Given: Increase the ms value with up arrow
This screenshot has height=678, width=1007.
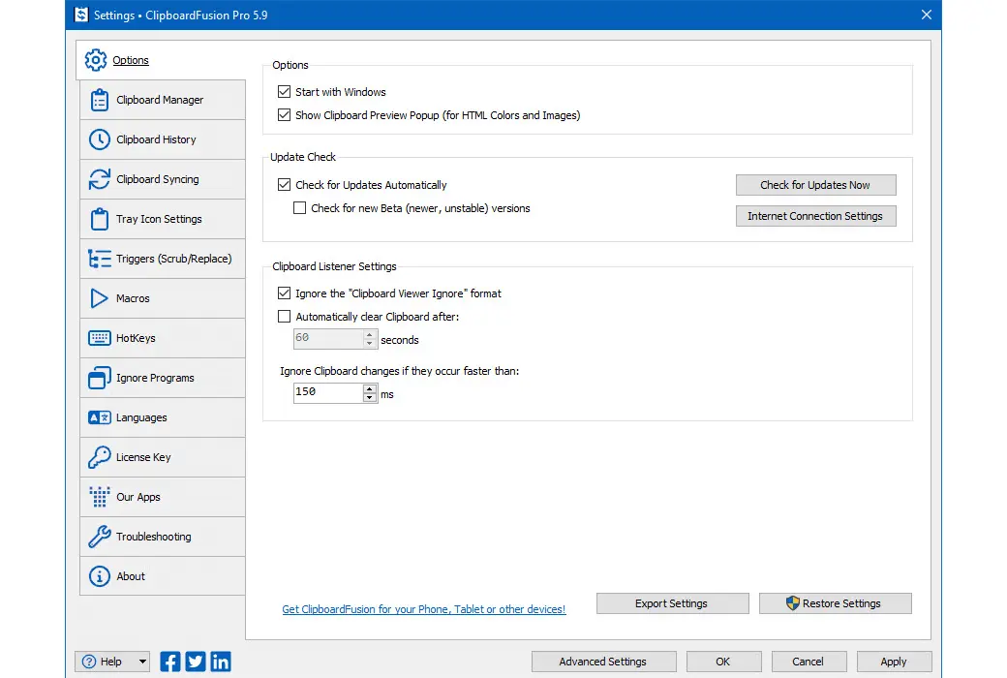Looking at the screenshot, I should point(369,388).
